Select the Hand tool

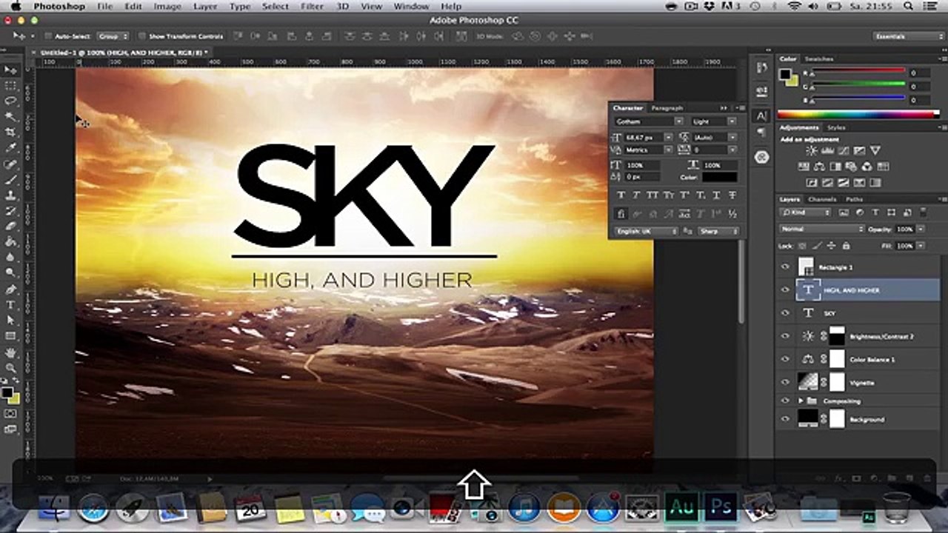pos(10,352)
